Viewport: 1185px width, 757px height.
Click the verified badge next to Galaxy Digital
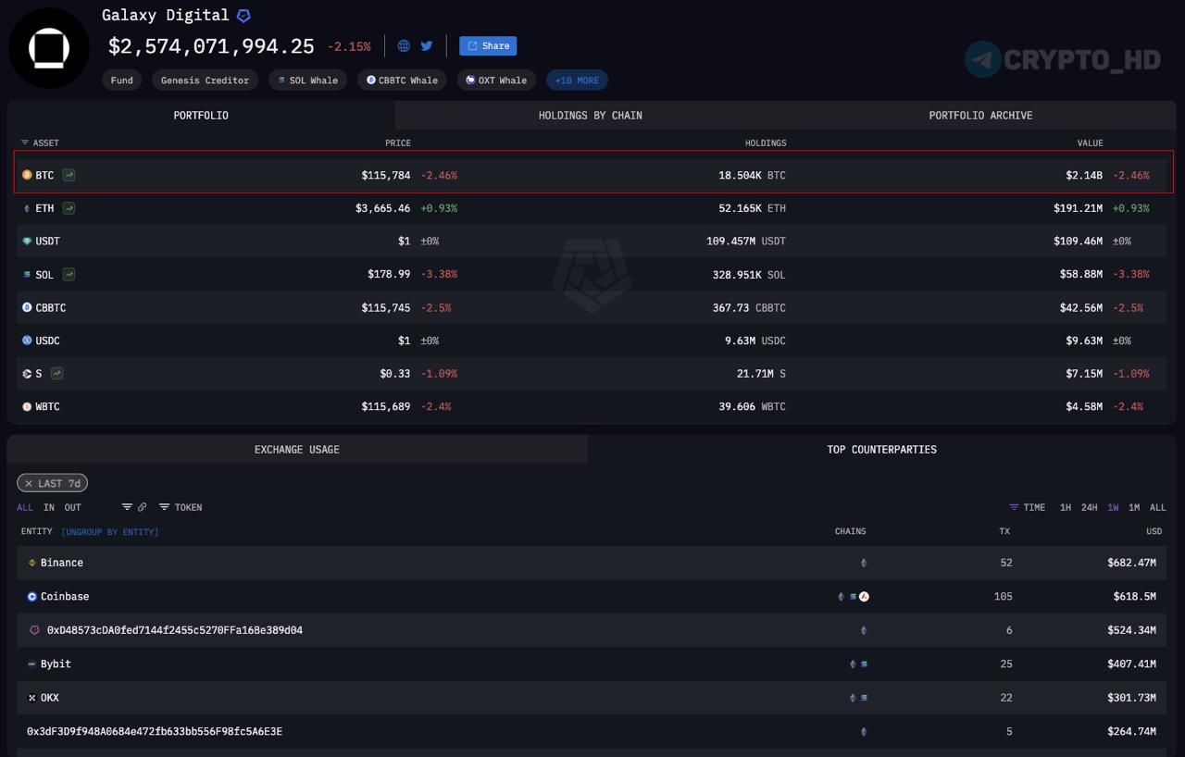(243, 16)
